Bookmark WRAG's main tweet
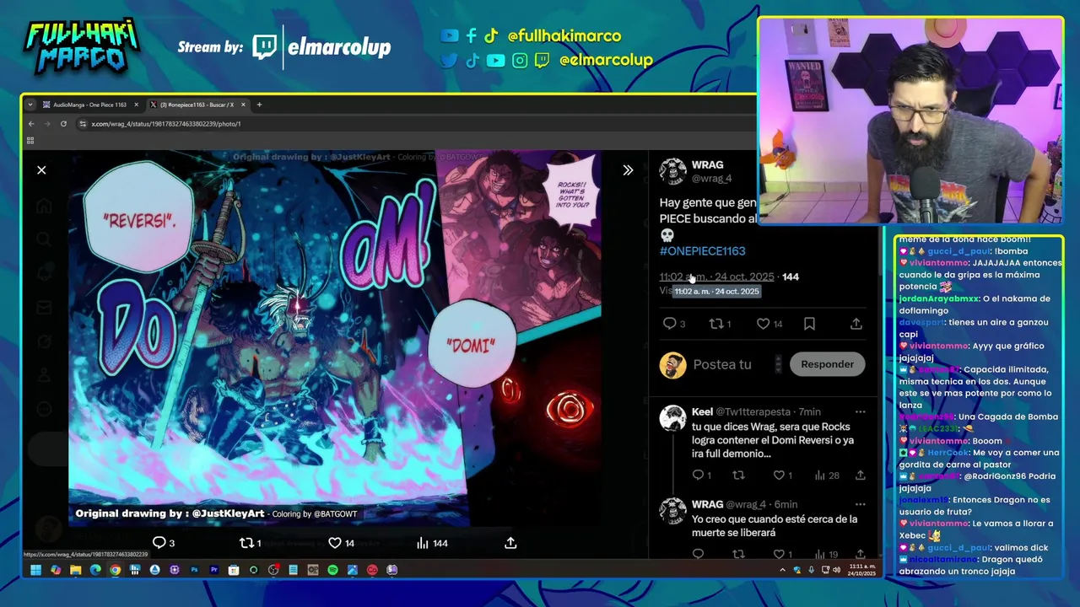 click(809, 324)
